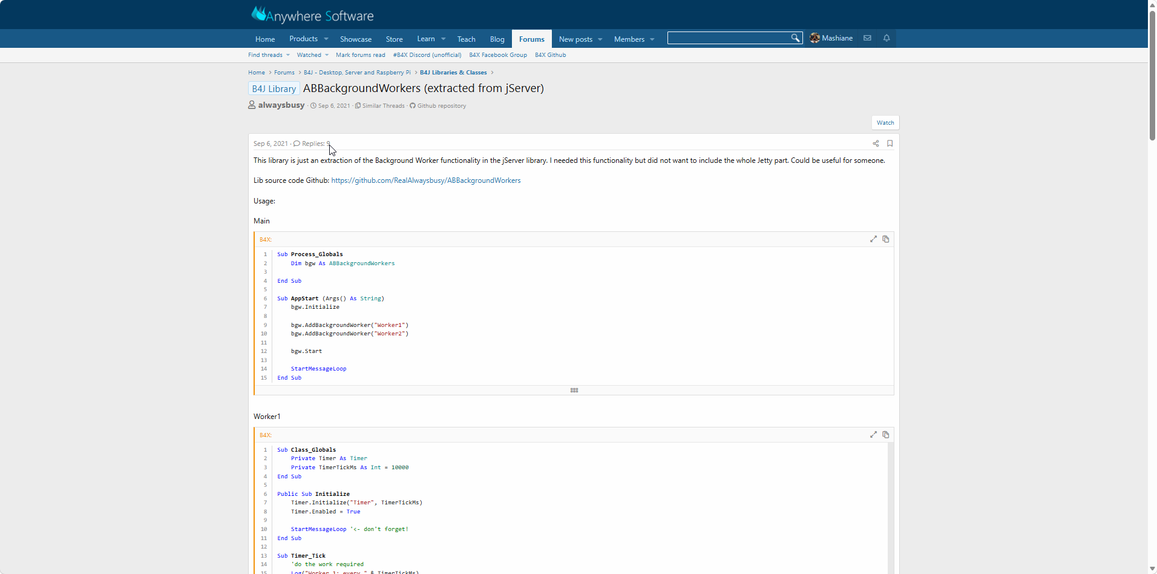Viewport: 1157px width, 574px height.
Task: Open alwaysbusy author profile
Action: coord(281,105)
